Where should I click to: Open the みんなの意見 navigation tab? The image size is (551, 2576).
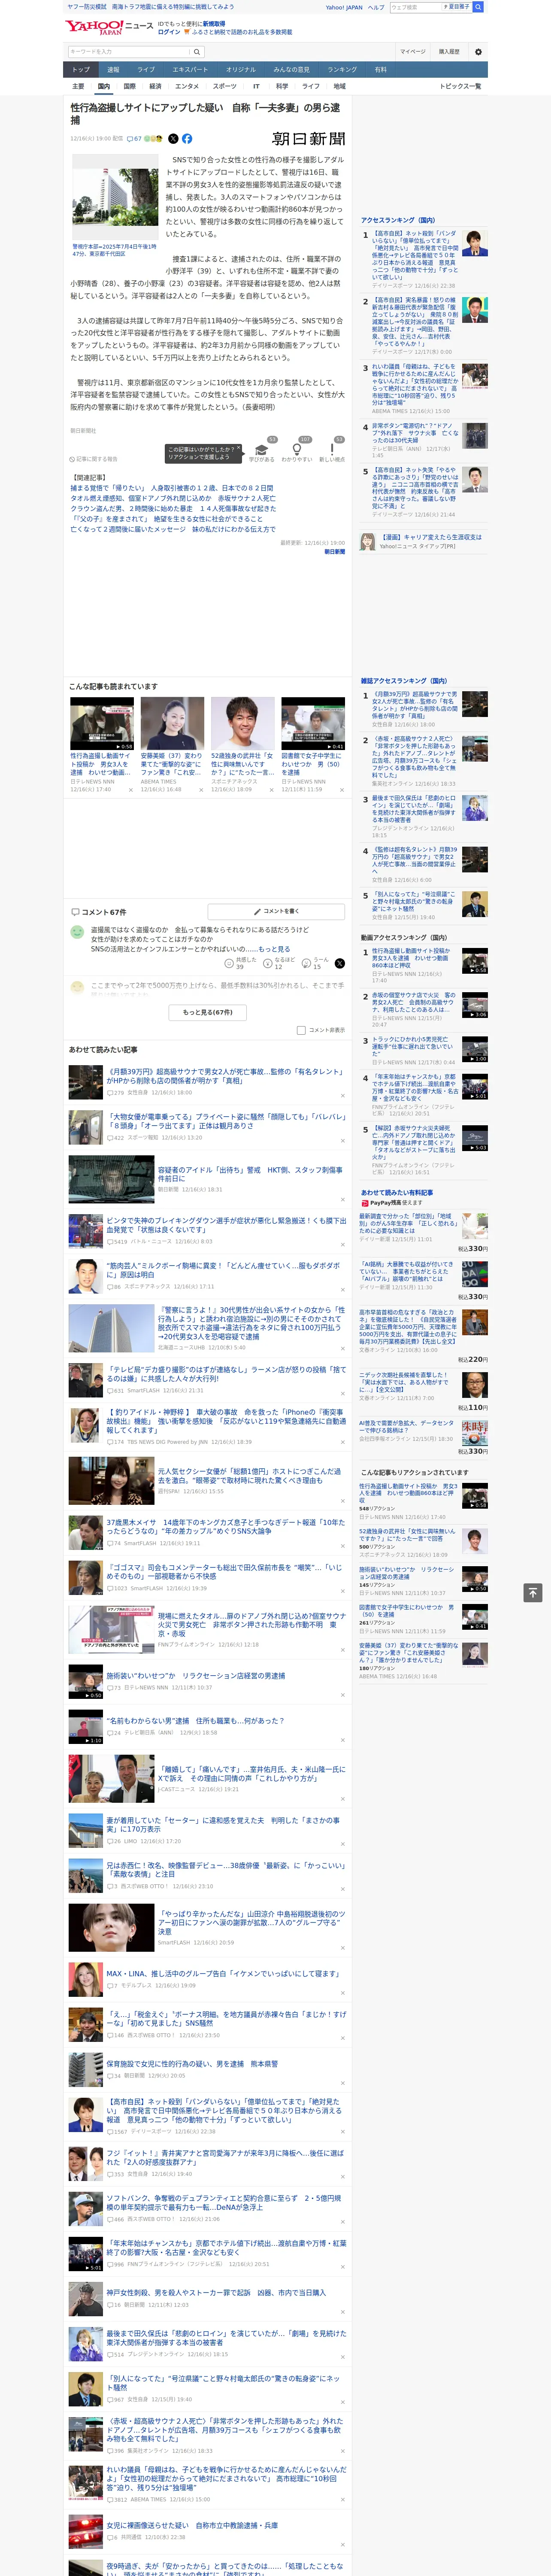[291, 70]
